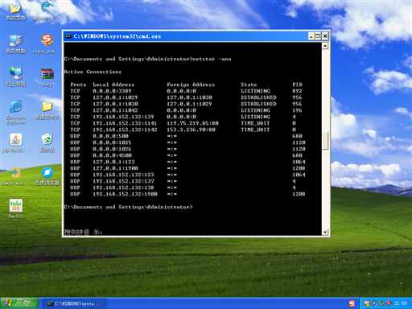Image resolution: width=412 pixels, height=309 pixels.
Task: Click UDP local address 127.0.0.1:1900
Action: (x=115, y=168)
